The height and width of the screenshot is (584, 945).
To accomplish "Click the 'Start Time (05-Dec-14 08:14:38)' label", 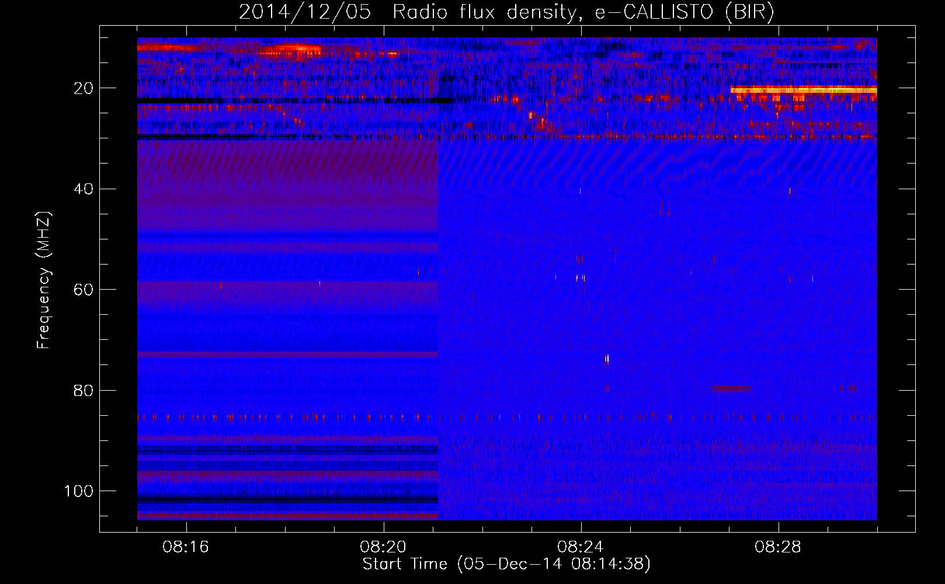I will (x=506, y=564).
